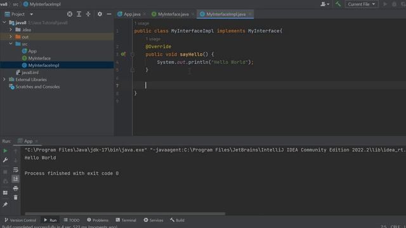Rerun App with green play icon
The image size is (406, 228).
coord(5,151)
